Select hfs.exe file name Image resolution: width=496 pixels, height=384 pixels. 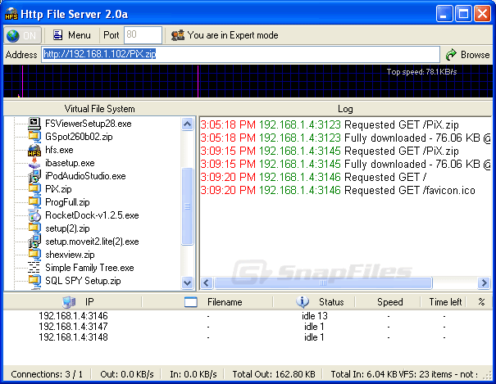coord(59,150)
